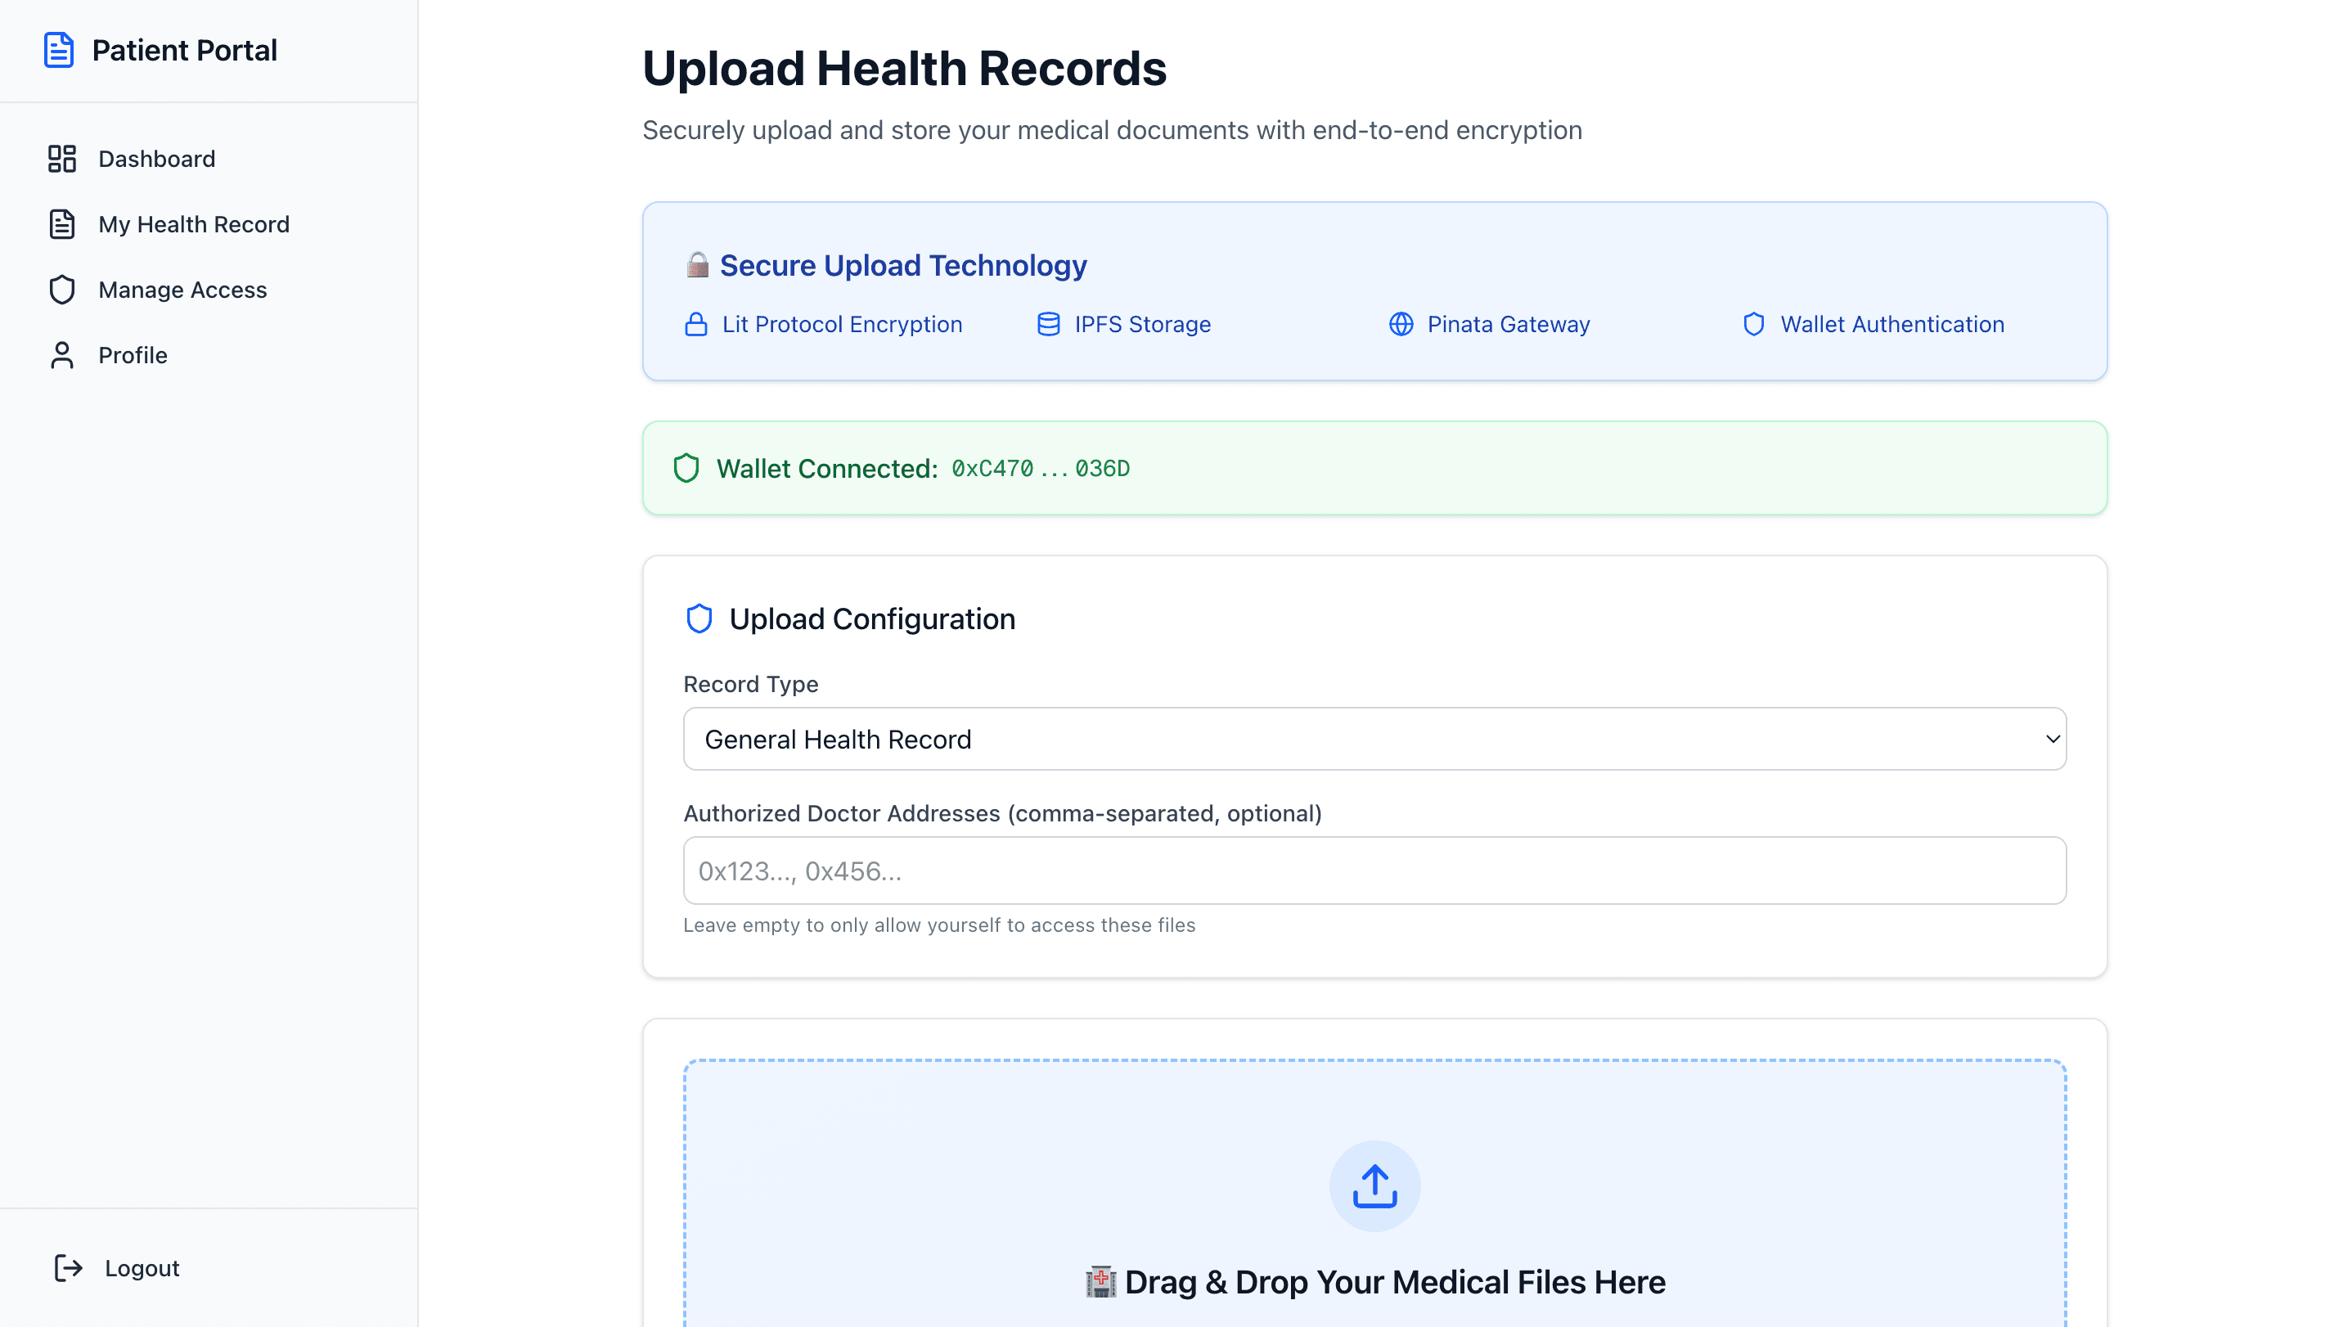Click the IPFS Storage label
Image resolution: width=2330 pixels, height=1327 pixels.
[1143, 325]
